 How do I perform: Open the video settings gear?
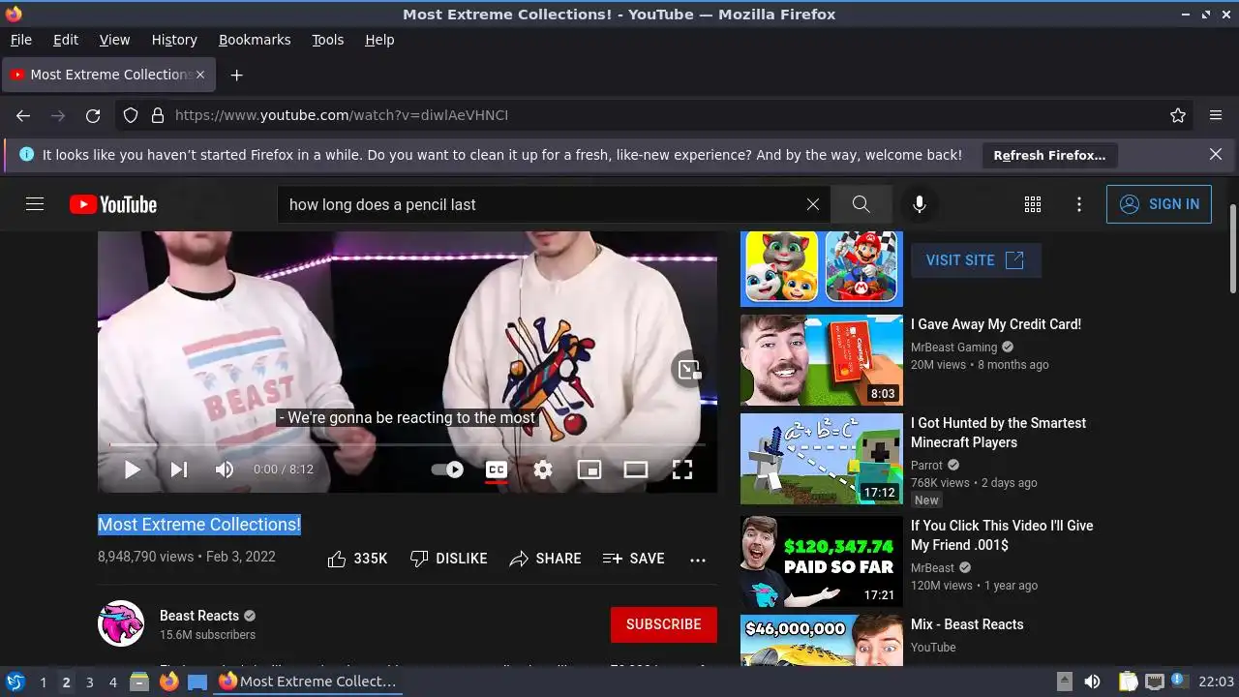click(543, 470)
